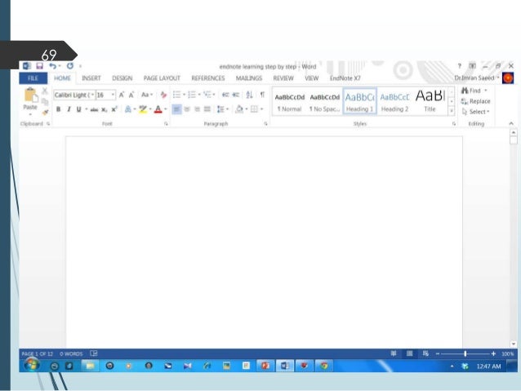Toggle show paragraph marks
The width and height of the screenshot is (521, 391).
point(262,95)
